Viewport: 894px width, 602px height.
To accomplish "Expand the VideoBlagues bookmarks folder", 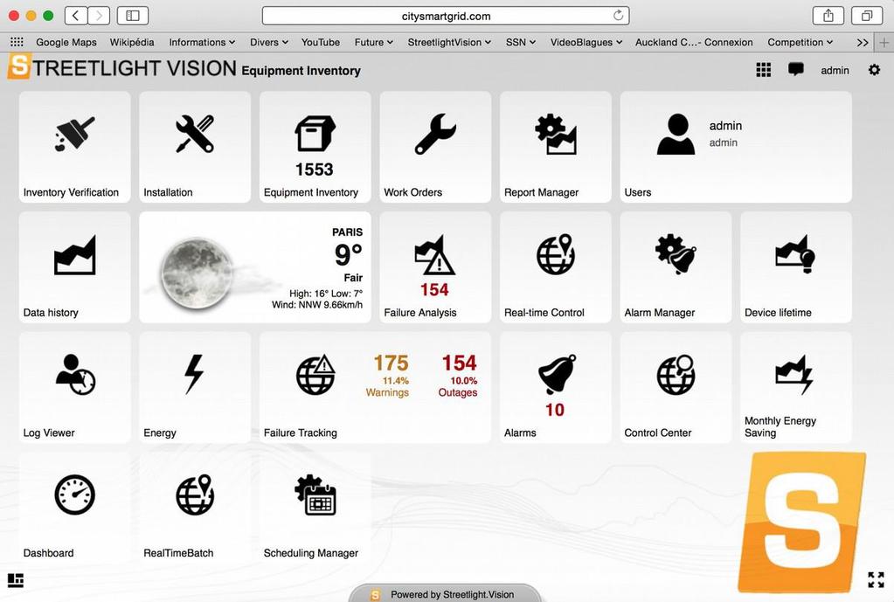I will 586,42.
